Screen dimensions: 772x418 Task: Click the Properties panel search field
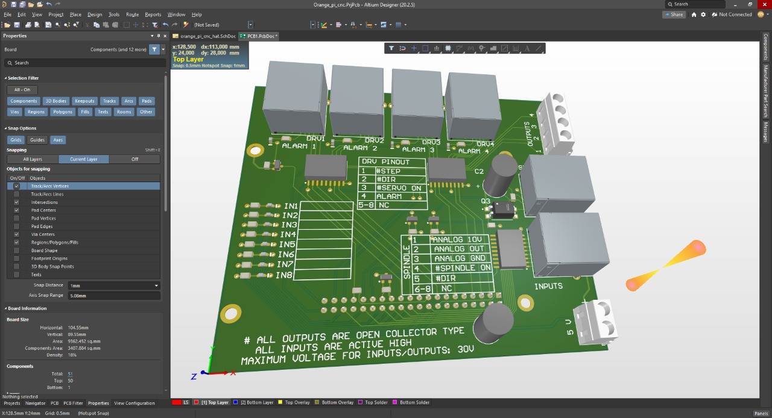click(x=84, y=63)
